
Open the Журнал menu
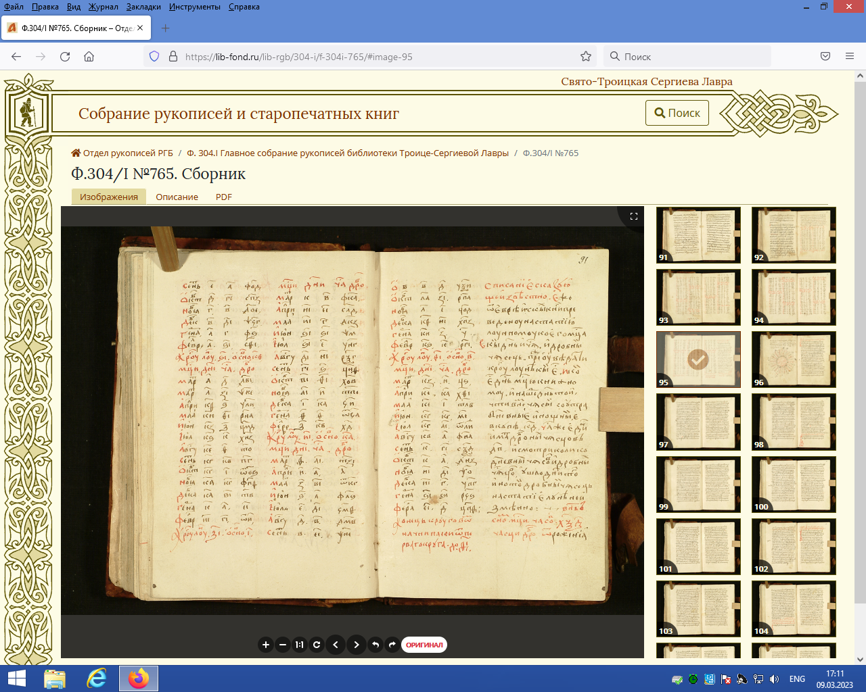coord(103,7)
